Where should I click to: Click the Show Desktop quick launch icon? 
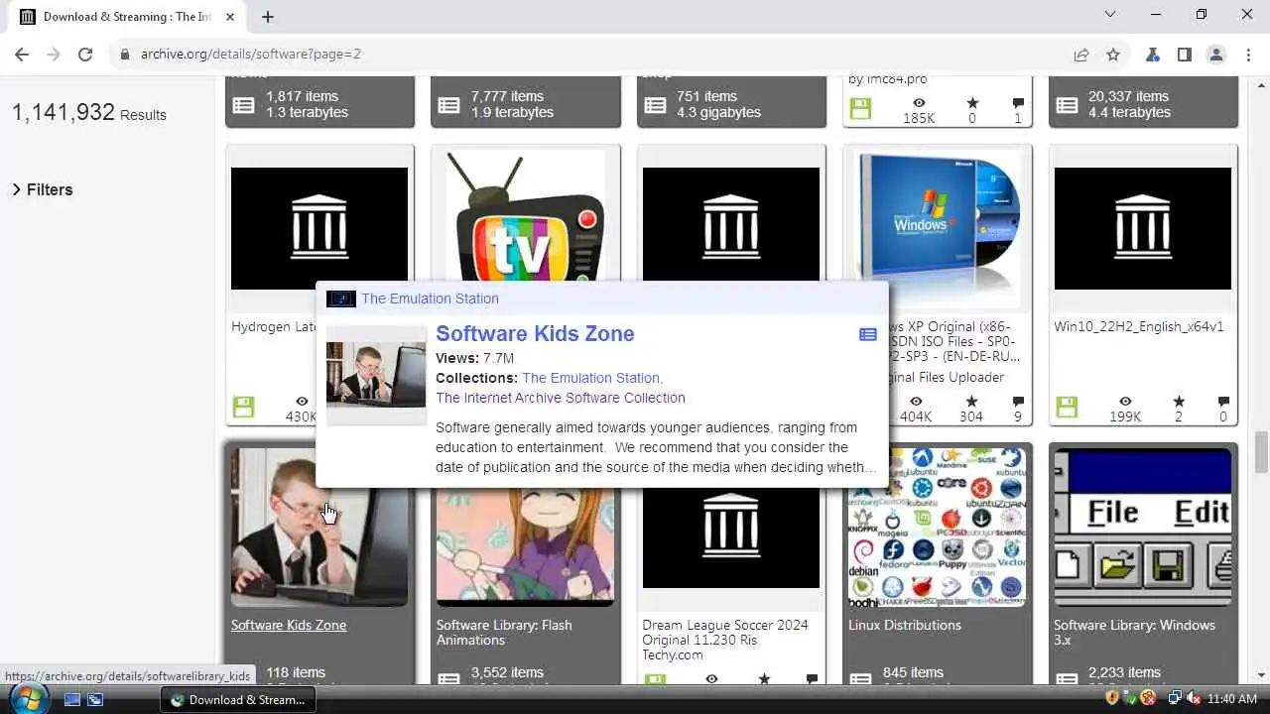[x=72, y=699]
